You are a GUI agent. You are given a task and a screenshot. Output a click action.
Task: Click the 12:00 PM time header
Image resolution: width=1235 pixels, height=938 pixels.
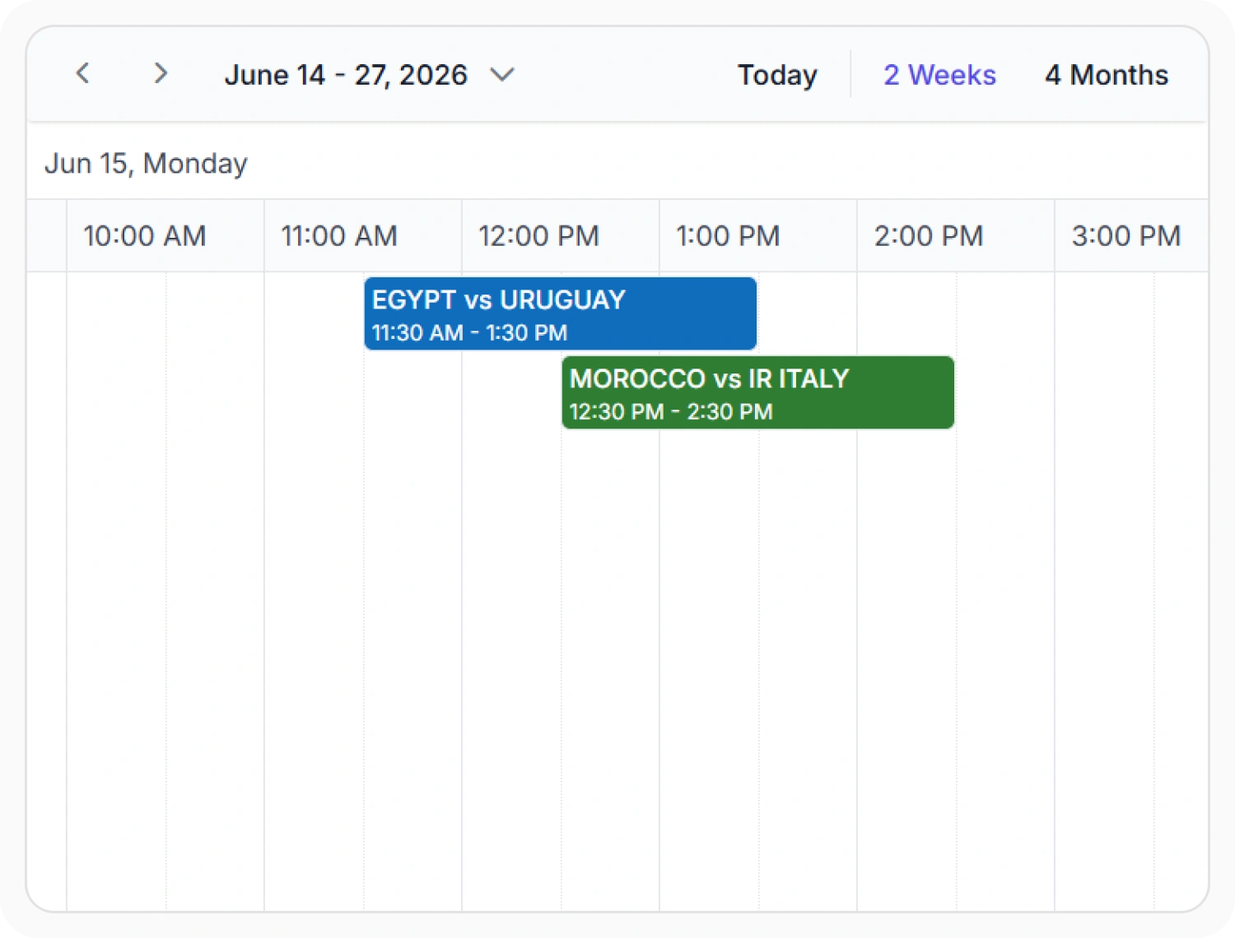[561, 236]
